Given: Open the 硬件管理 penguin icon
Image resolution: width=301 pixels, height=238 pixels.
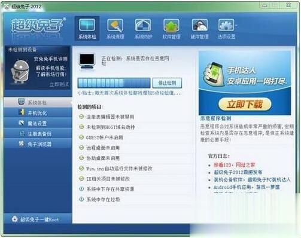Looking at the screenshot, I should coord(199,25).
